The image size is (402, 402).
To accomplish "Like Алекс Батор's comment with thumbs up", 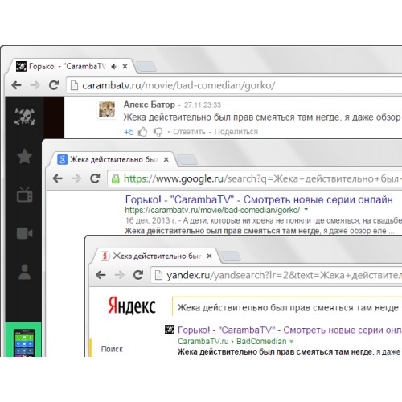I will click(142, 132).
